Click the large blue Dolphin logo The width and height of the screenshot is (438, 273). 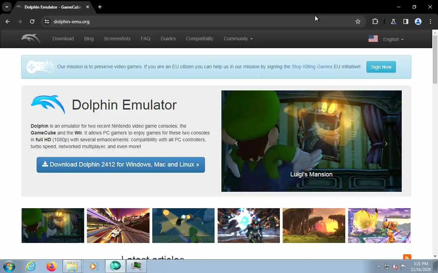(x=48, y=104)
